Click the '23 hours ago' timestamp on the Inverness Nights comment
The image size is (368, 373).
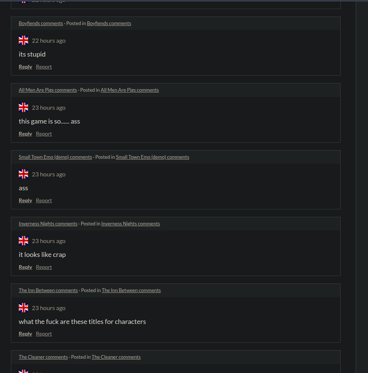48,241
